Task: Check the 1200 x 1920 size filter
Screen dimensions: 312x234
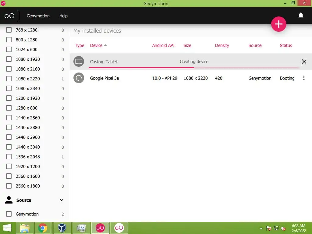Action: 9,98
